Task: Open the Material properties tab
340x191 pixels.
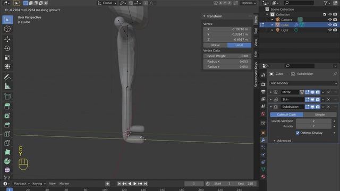Action: (263, 177)
